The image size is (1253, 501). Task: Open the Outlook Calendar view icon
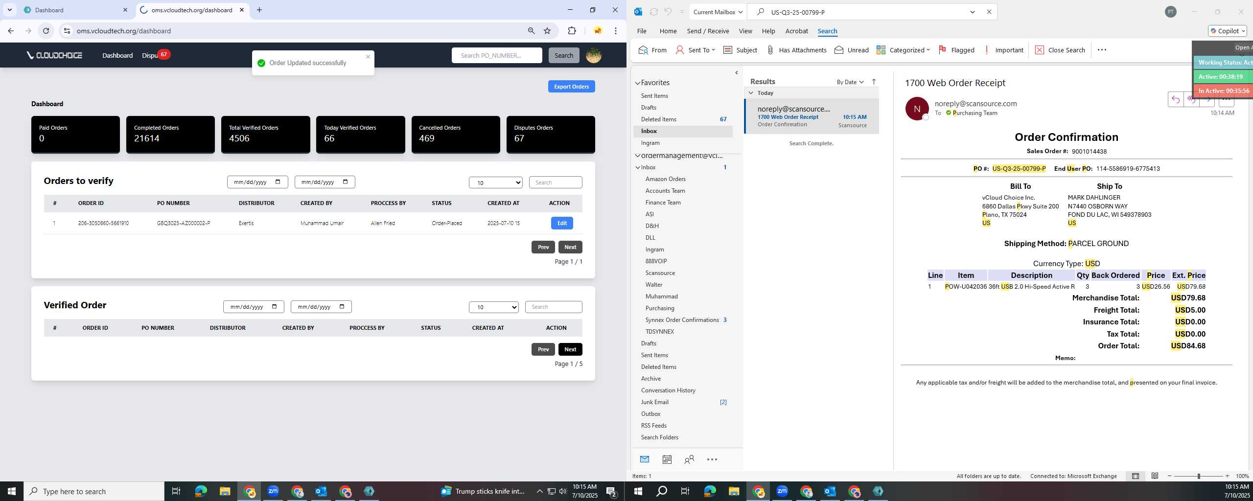[x=667, y=459]
